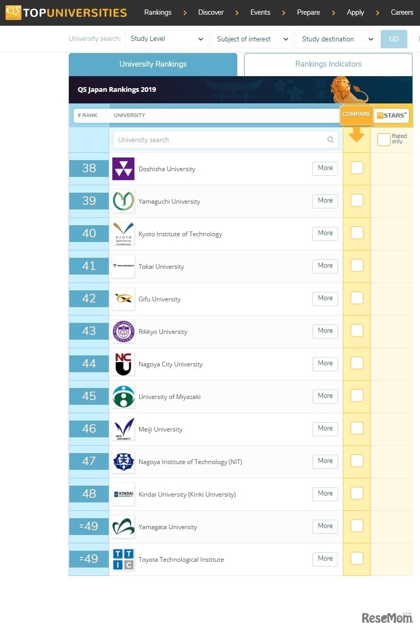
Task: Click the GO search button
Action: pyautogui.click(x=394, y=39)
